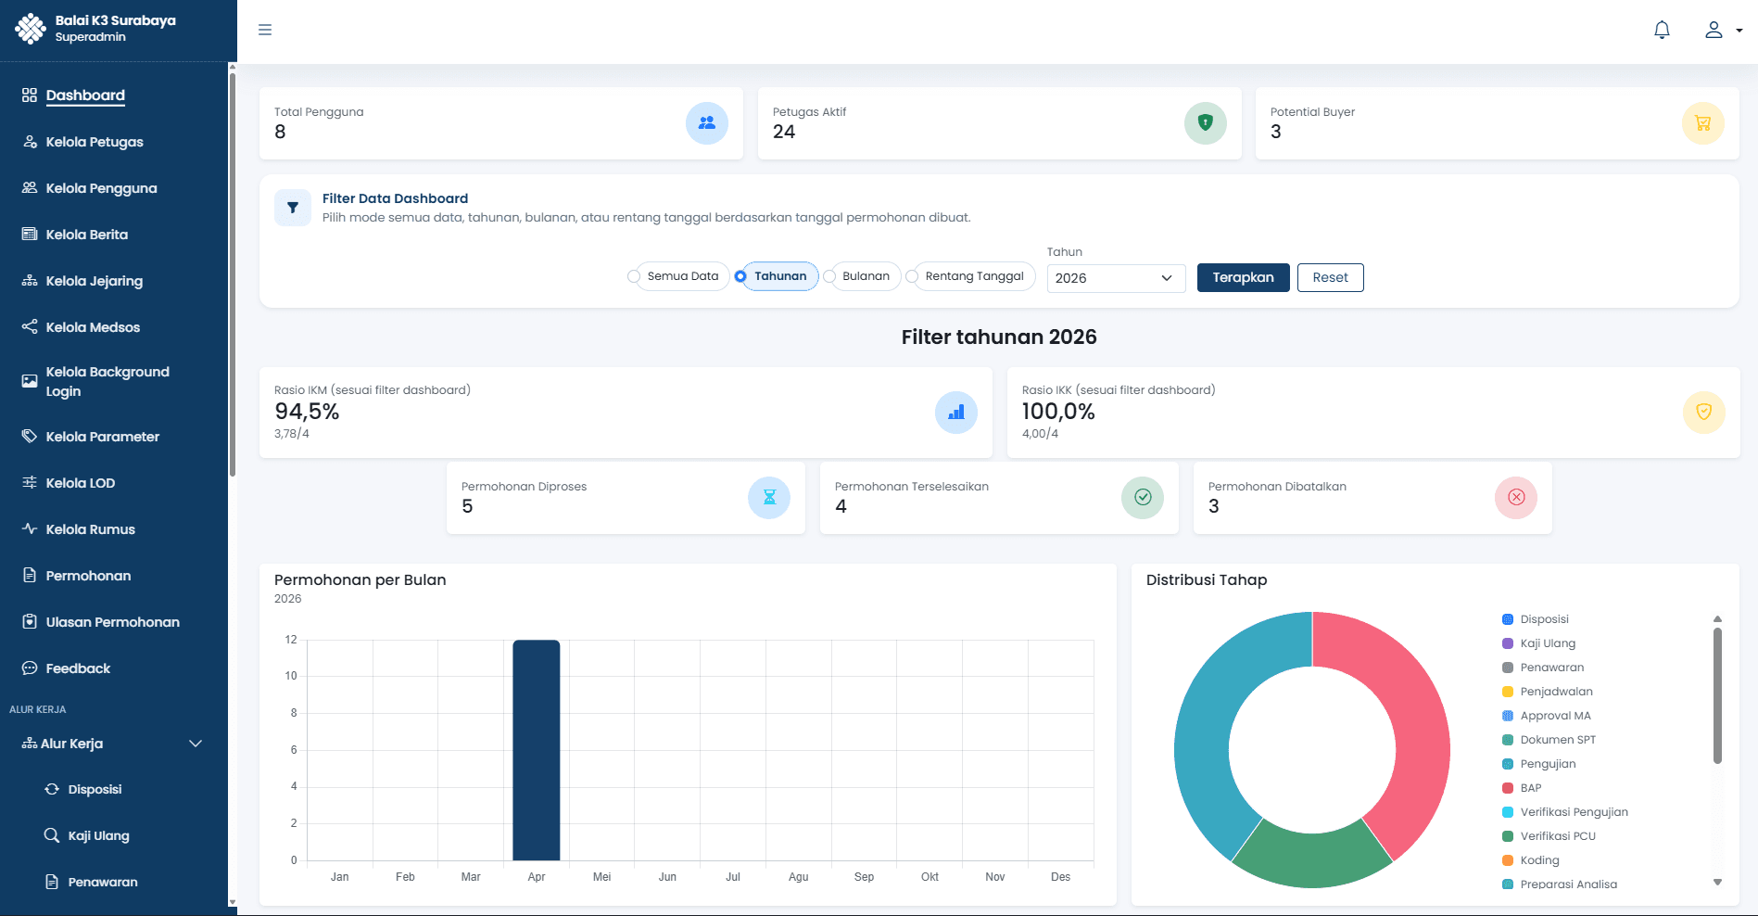Click the Kelola Pengguna people icon
Viewport: 1758px width, 916px height.
tap(30, 187)
